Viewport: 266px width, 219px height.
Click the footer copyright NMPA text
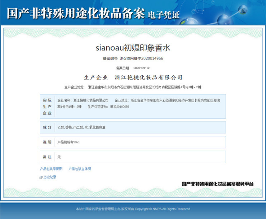[x=133, y=209]
